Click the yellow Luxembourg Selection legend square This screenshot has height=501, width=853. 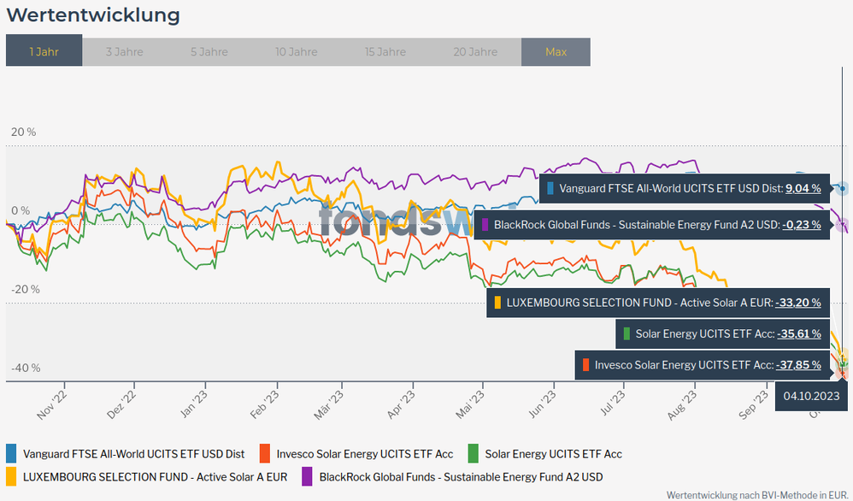[x=11, y=476]
